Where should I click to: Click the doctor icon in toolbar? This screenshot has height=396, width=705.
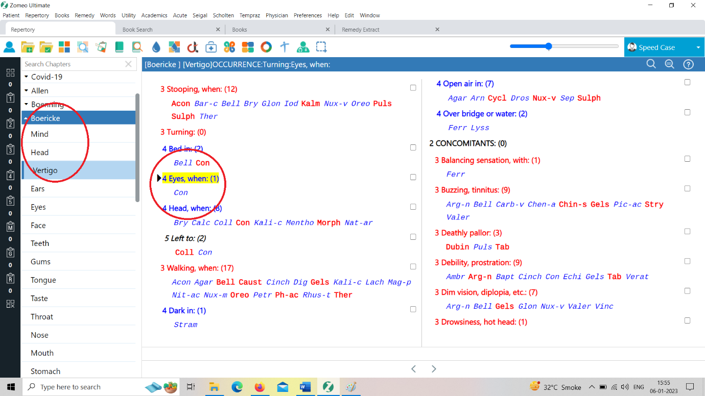pyautogui.click(x=303, y=47)
